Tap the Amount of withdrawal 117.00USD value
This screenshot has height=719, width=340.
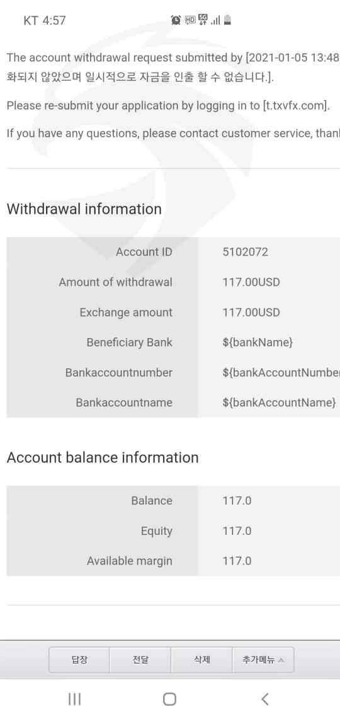(x=251, y=282)
